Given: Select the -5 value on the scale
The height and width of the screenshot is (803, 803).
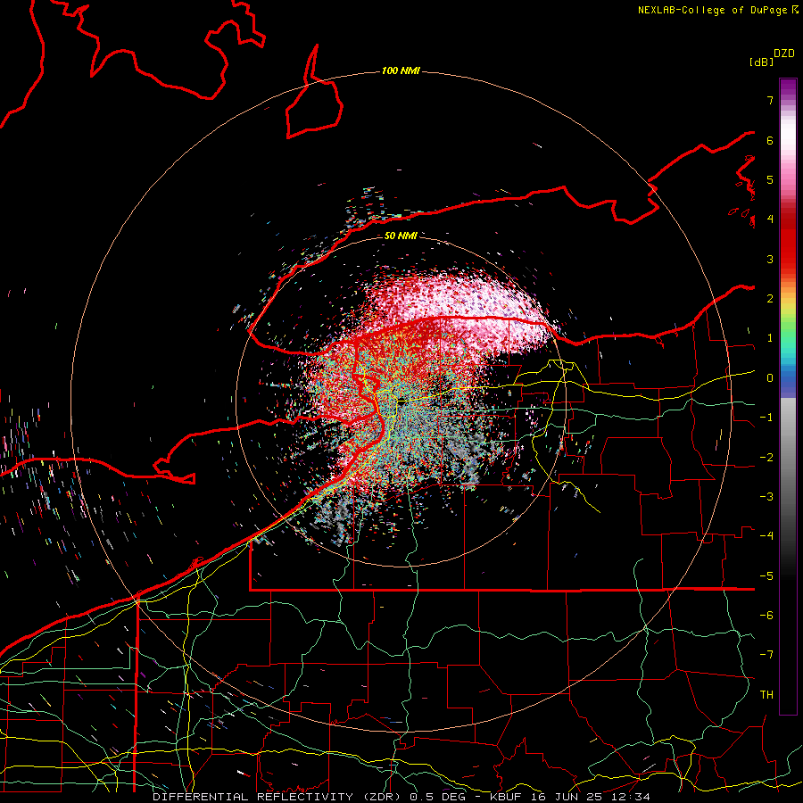Looking at the screenshot, I should point(766,576).
